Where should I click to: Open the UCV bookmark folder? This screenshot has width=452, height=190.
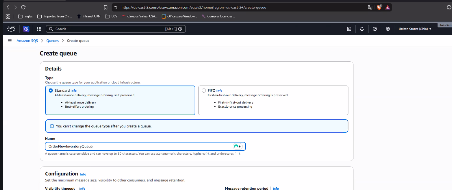click(x=111, y=17)
